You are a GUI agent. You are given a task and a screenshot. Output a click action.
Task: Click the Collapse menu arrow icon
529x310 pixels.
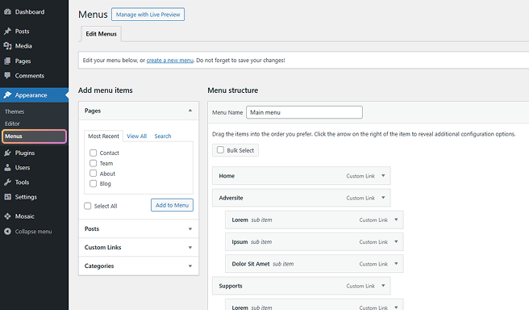pyautogui.click(x=7, y=232)
